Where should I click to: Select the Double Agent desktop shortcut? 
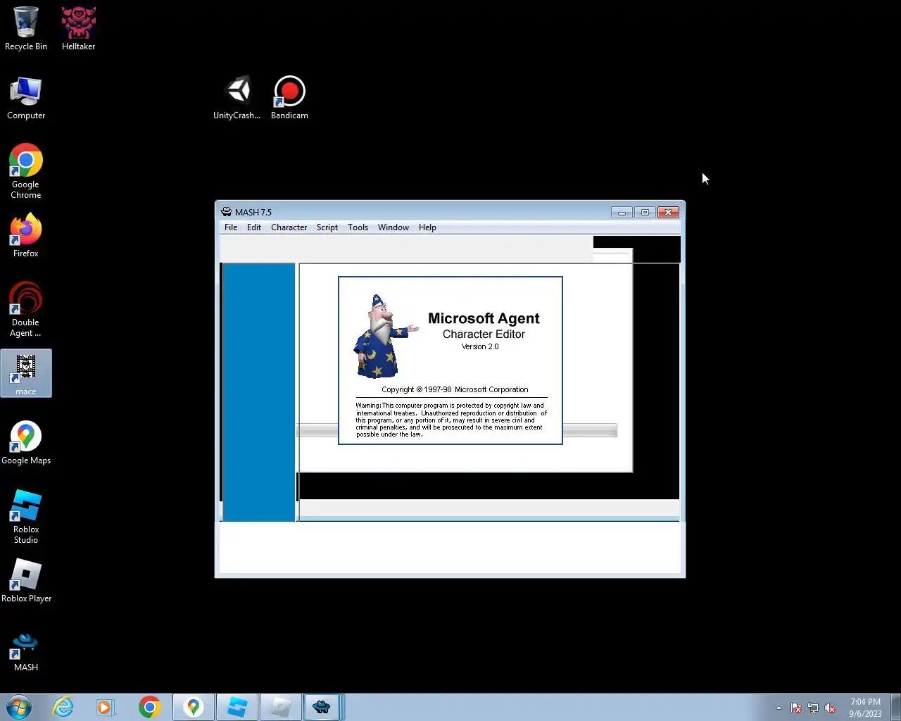click(26, 310)
